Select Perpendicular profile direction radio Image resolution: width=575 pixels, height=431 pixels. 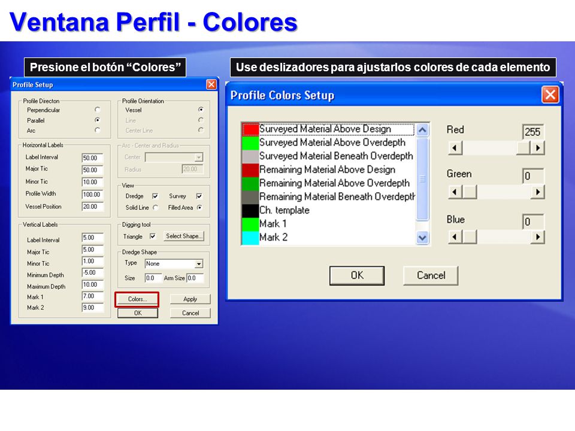(x=97, y=110)
